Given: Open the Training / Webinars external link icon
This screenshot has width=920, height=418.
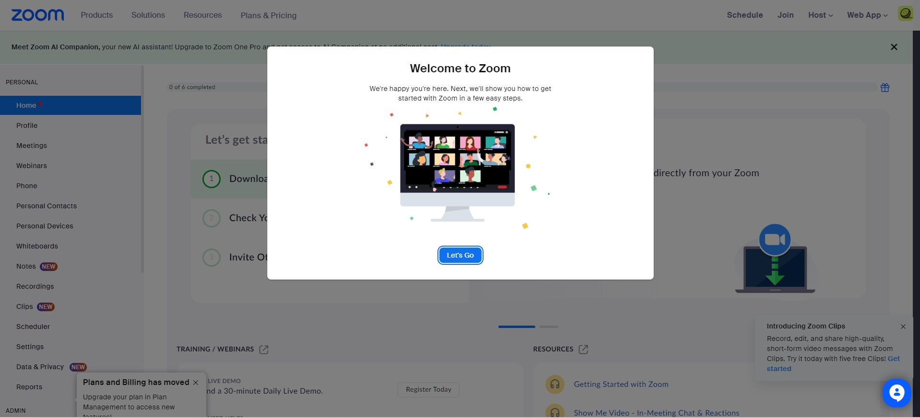Looking at the screenshot, I should [x=264, y=350].
